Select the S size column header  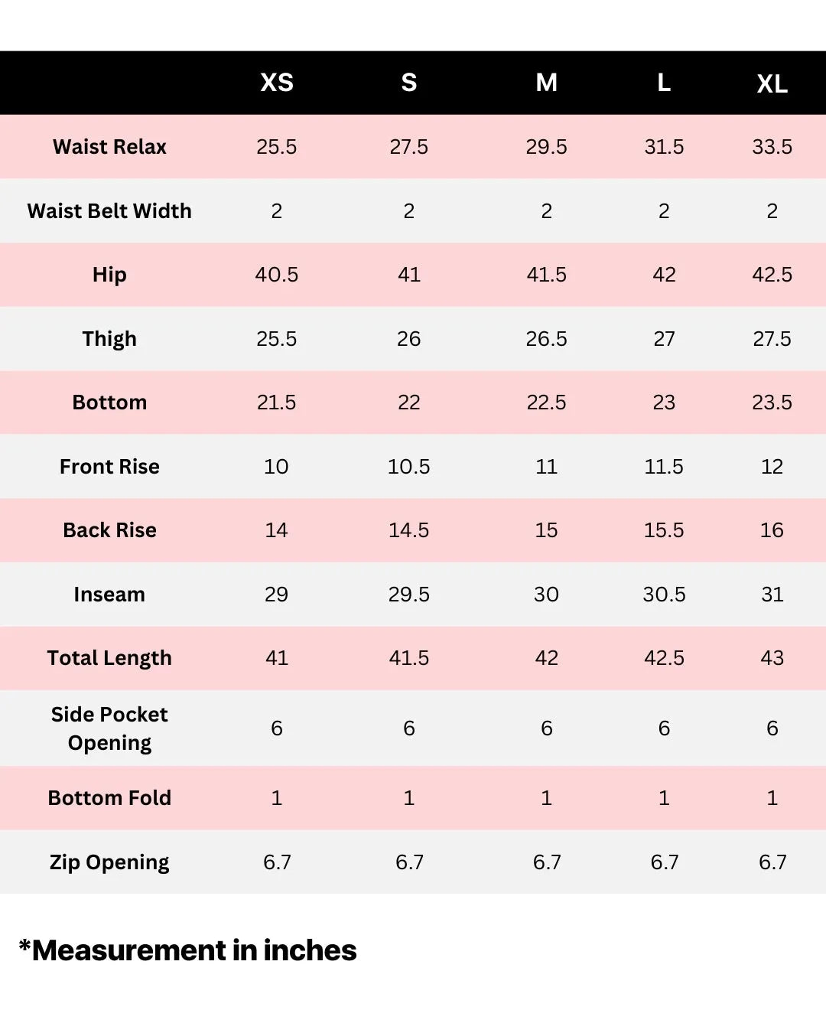[409, 83]
